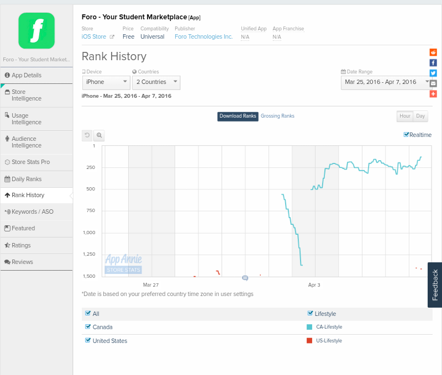Screen dimensions: 442x375
Task: Switch chart granularity to Day
Action: pyautogui.click(x=420, y=116)
